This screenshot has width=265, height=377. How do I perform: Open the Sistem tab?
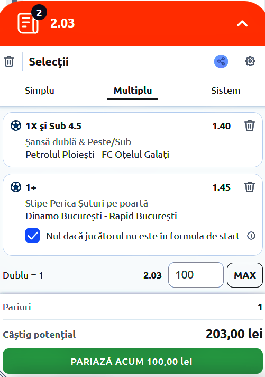tap(226, 91)
